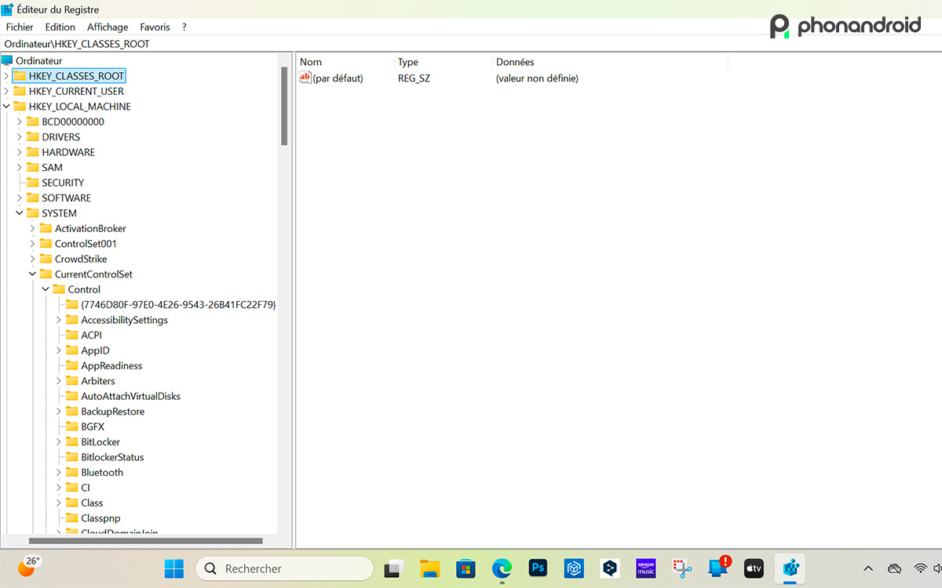
Task: Collapse the HKEY_LOCAL_MACHINE branch
Action: click(6, 106)
